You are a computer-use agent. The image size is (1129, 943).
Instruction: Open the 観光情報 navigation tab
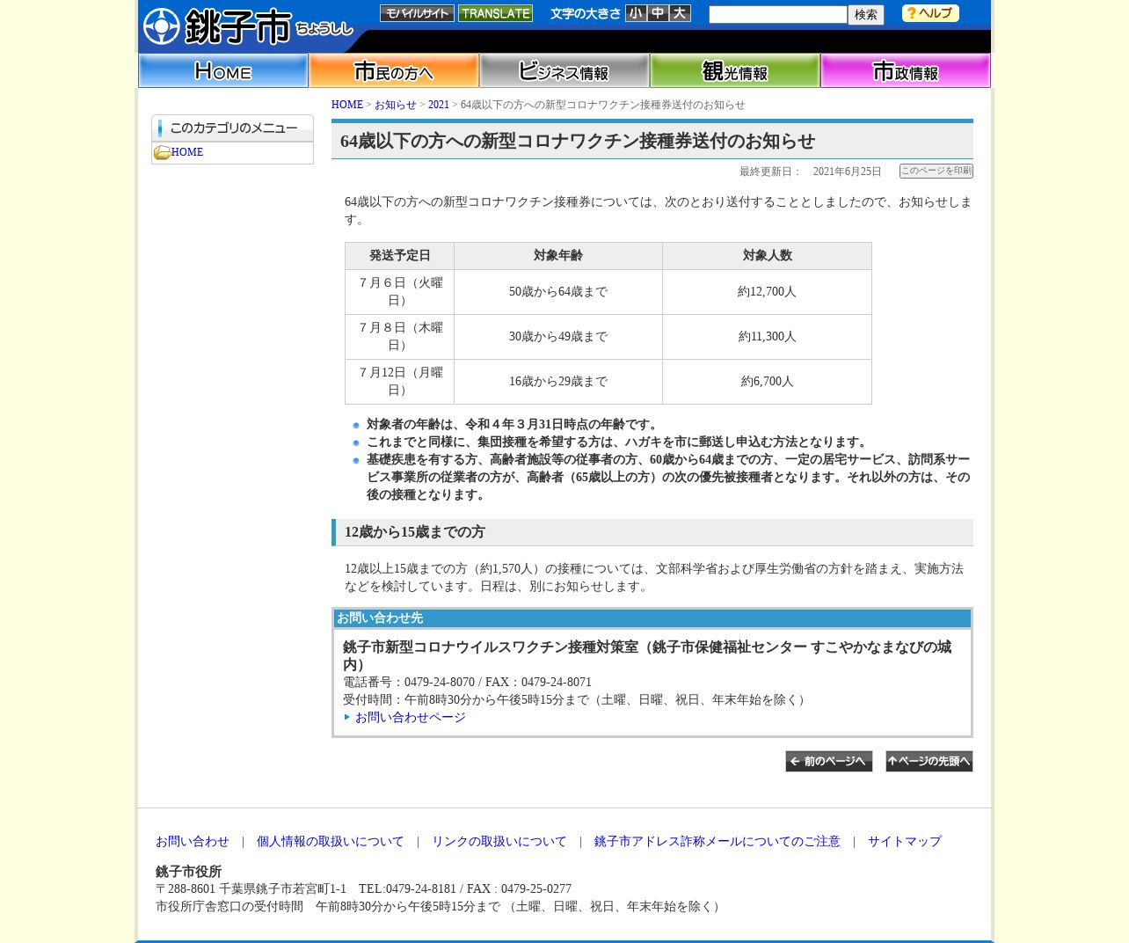735,70
